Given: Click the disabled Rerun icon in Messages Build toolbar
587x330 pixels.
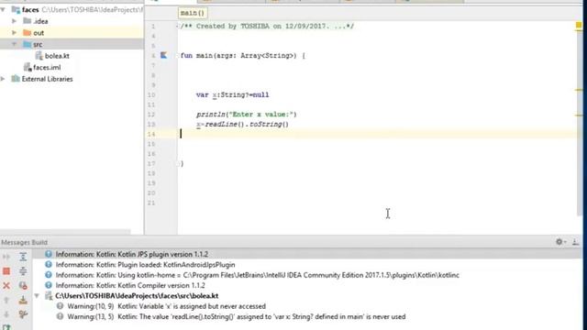Looking at the screenshot, I should tap(6, 257).
